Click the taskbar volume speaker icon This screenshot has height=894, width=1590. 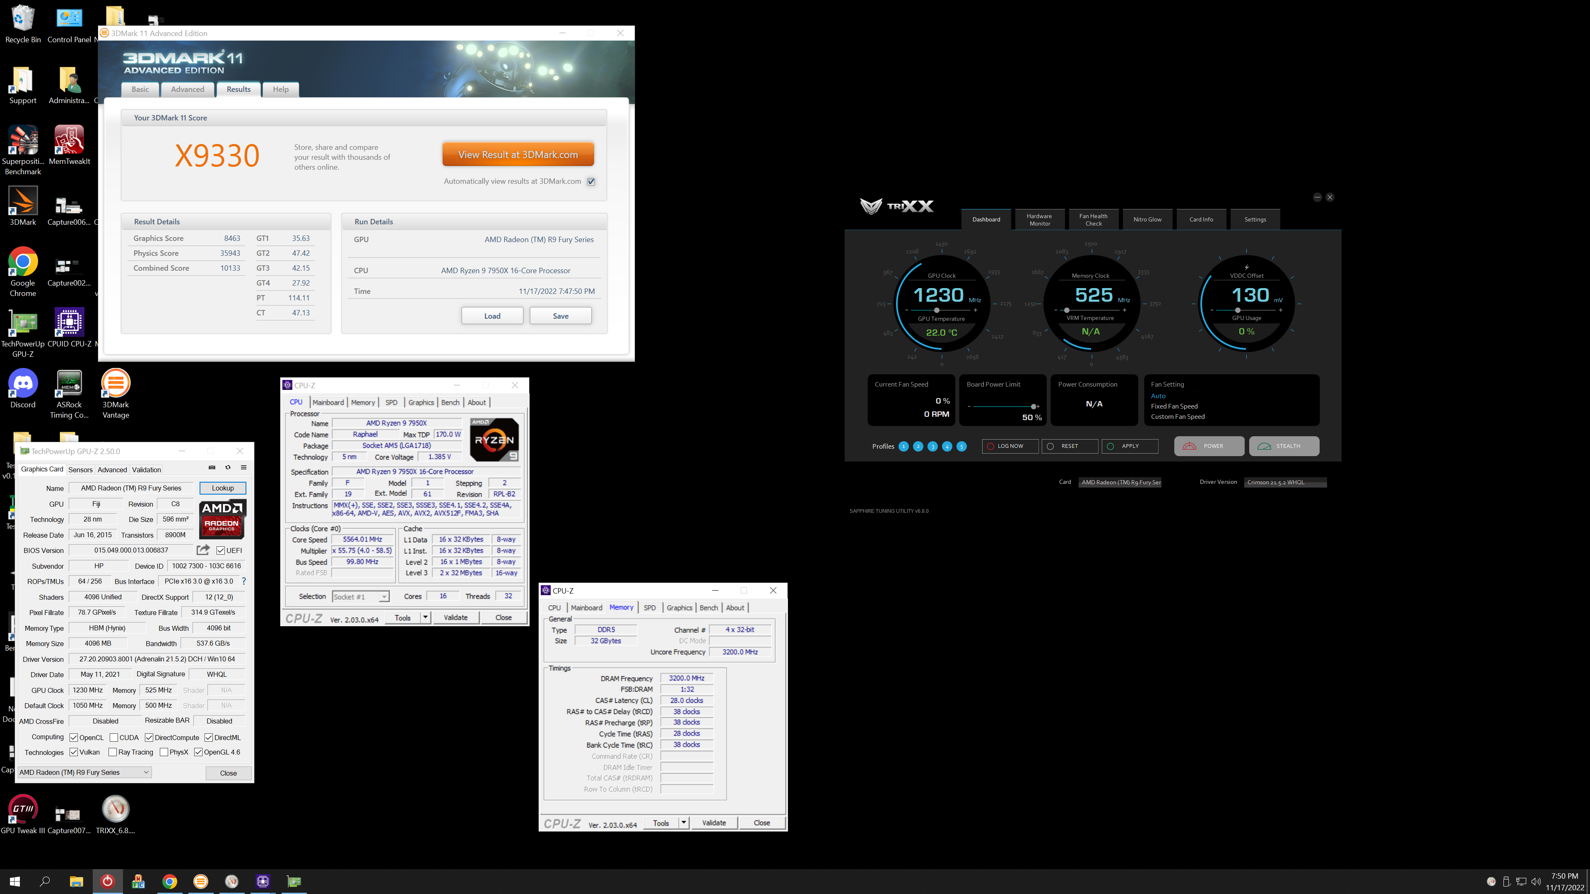pos(1536,882)
